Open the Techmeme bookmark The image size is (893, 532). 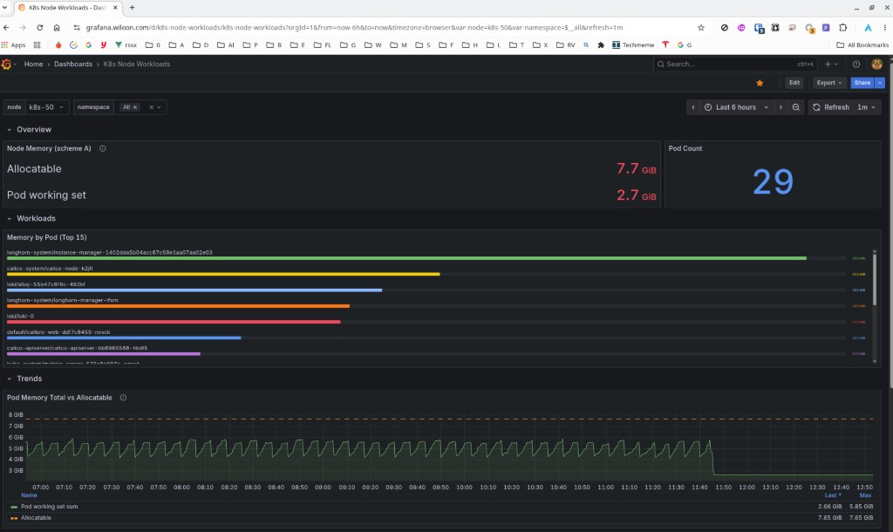coord(633,45)
